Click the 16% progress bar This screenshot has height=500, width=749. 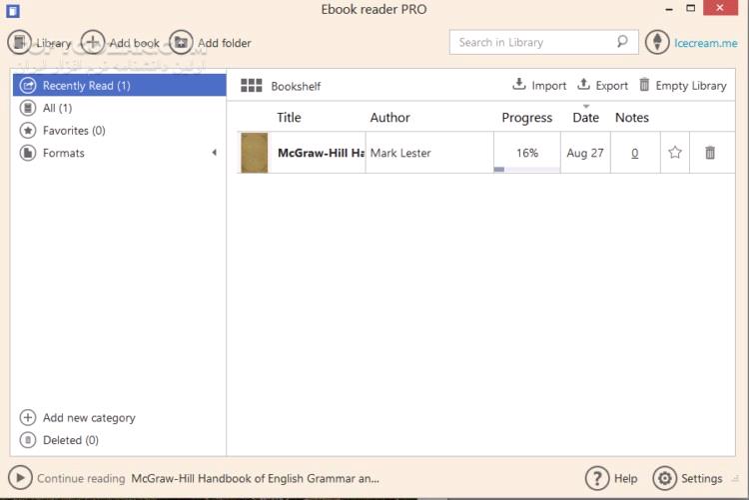pyautogui.click(x=527, y=169)
